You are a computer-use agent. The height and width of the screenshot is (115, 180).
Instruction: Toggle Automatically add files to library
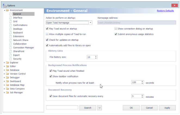tap(47, 45)
